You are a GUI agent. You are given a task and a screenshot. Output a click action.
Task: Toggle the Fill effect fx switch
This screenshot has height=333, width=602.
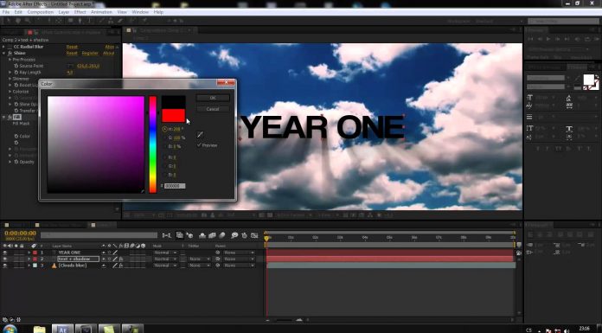tap(10, 117)
